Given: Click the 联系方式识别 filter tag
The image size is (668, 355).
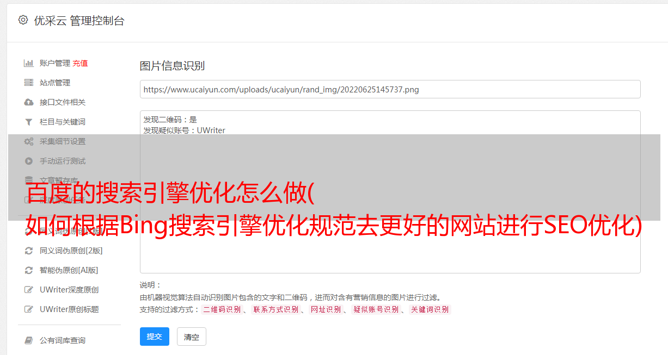Looking at the screenshot, I should click(x=275, y=309).
